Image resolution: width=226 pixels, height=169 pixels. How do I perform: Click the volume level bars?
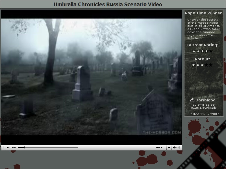tap(178, 147)
